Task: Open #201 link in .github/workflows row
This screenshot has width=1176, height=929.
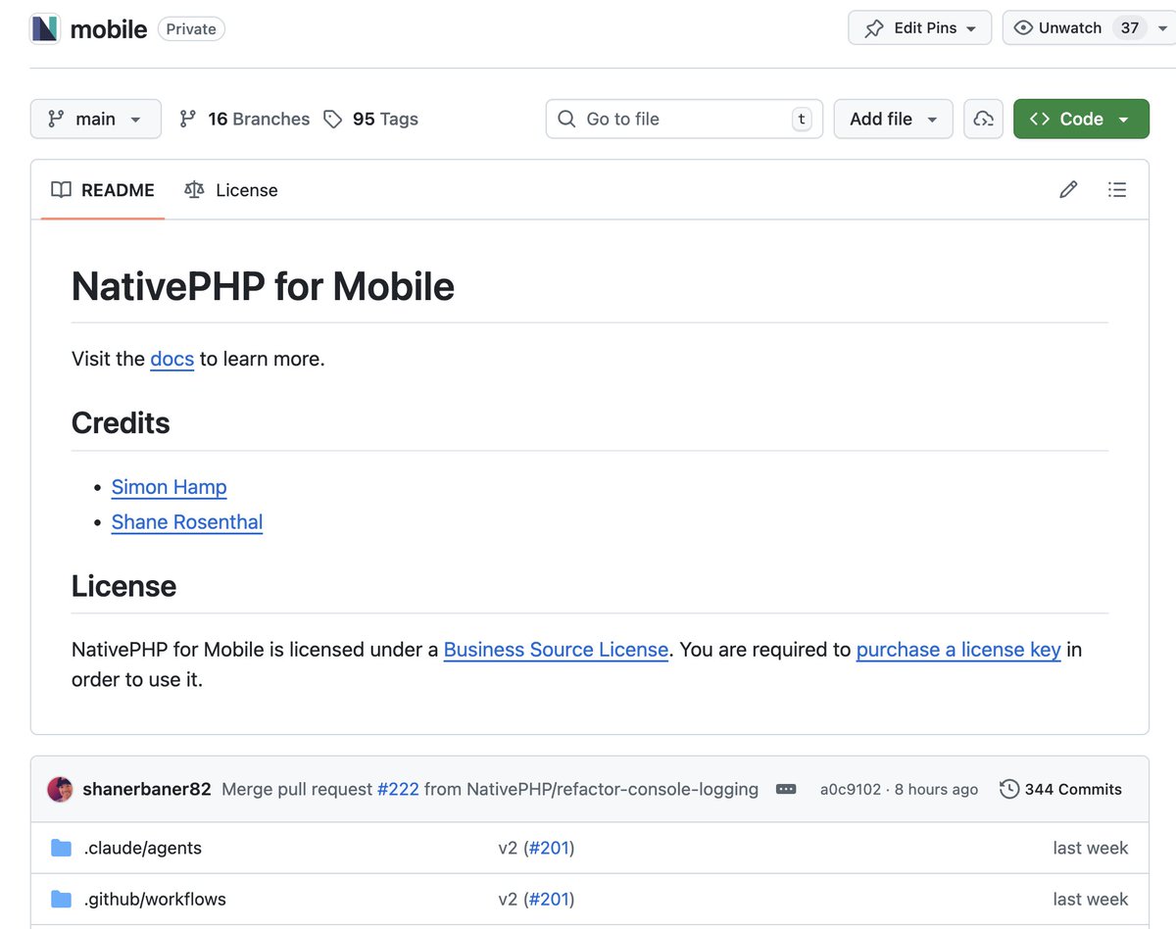Action: click(549, 899)
